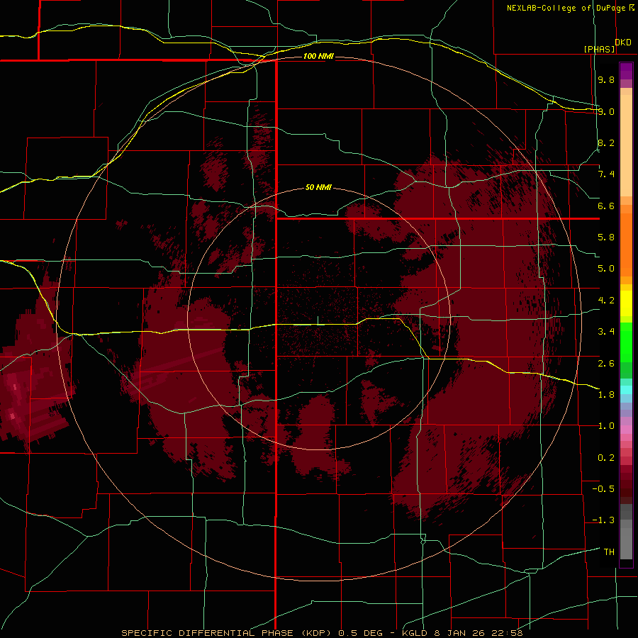The image size is (638, 638).
Task: Click the 1.8 color scale value
Action: pos(606,395)
